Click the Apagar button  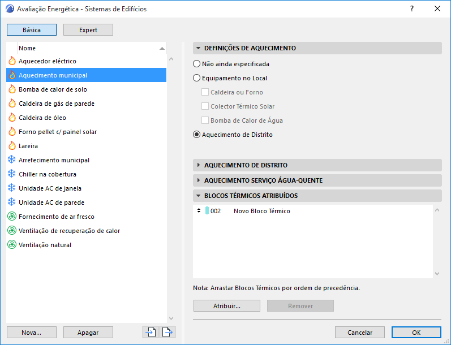pos(88,333)
